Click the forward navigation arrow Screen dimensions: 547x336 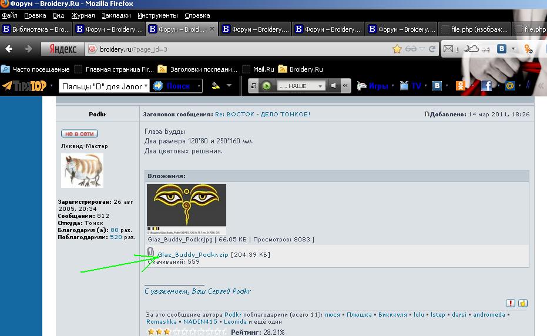pyautogui.click(x=29, y=49)
